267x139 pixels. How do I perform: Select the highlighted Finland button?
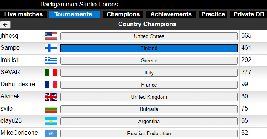click(x=149, y=49)
